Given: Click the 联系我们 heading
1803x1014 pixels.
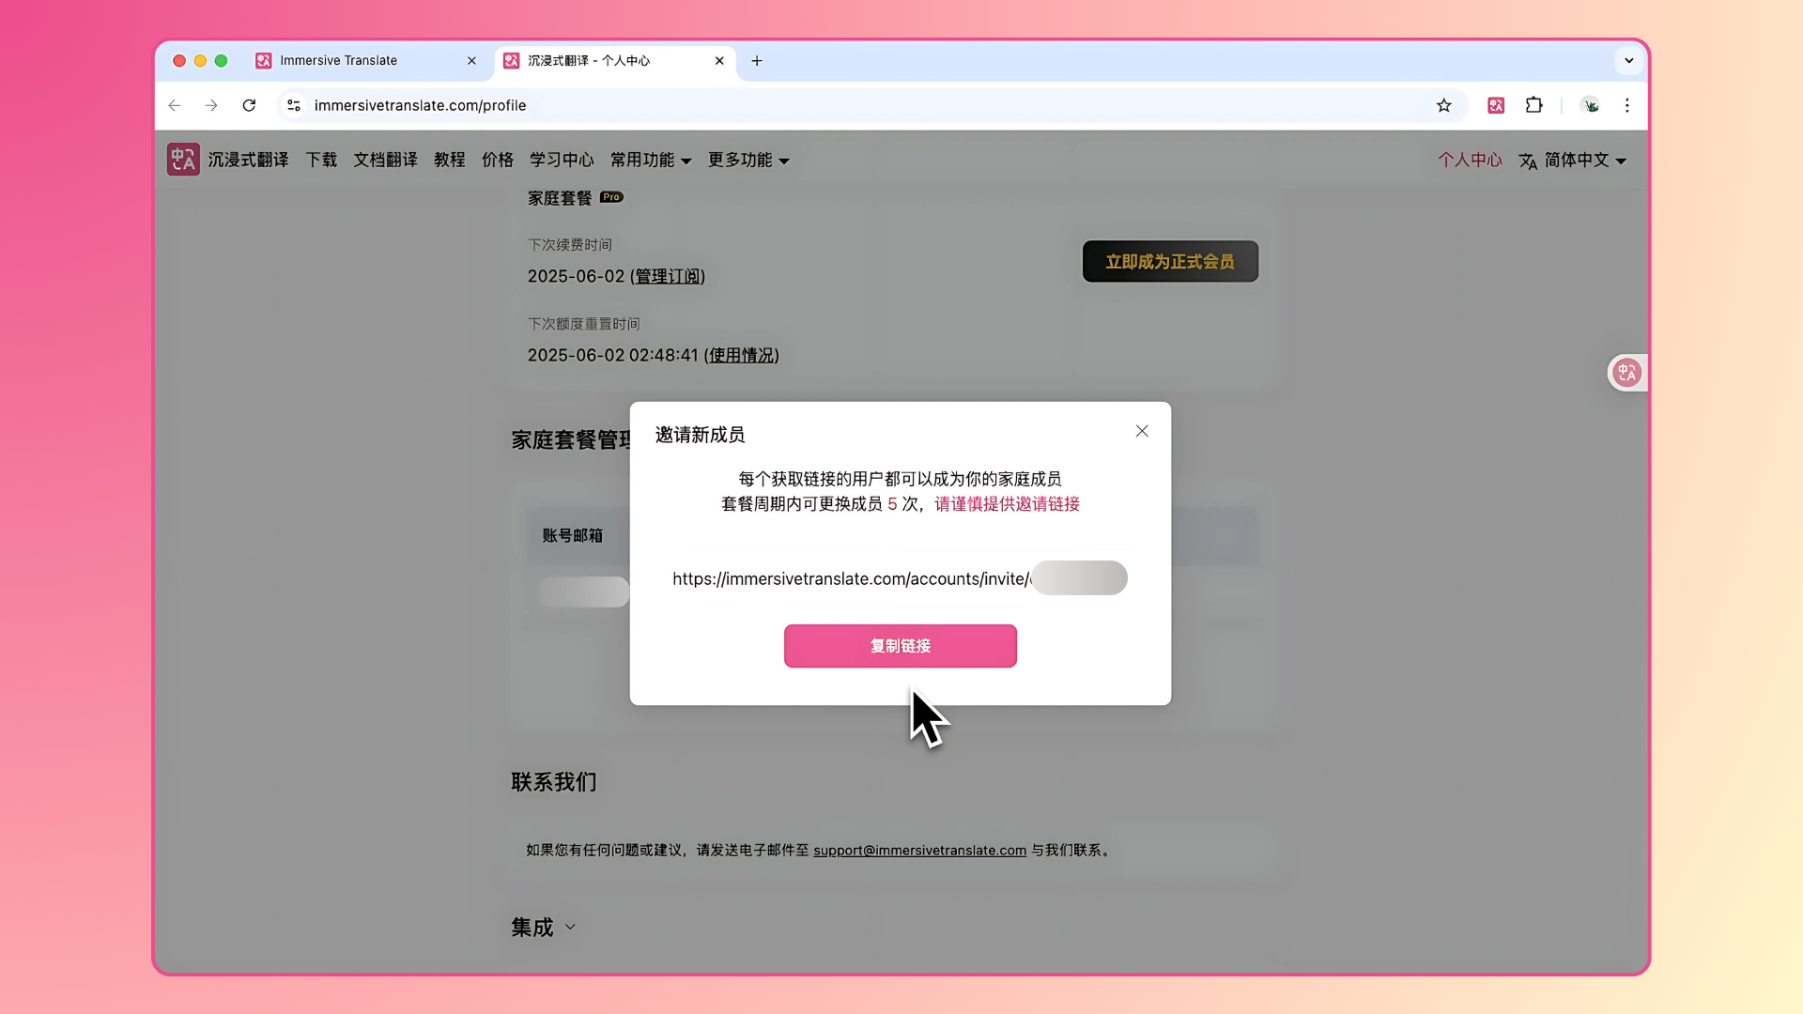Looking at the screenshot, I should [x=553, y=782].
